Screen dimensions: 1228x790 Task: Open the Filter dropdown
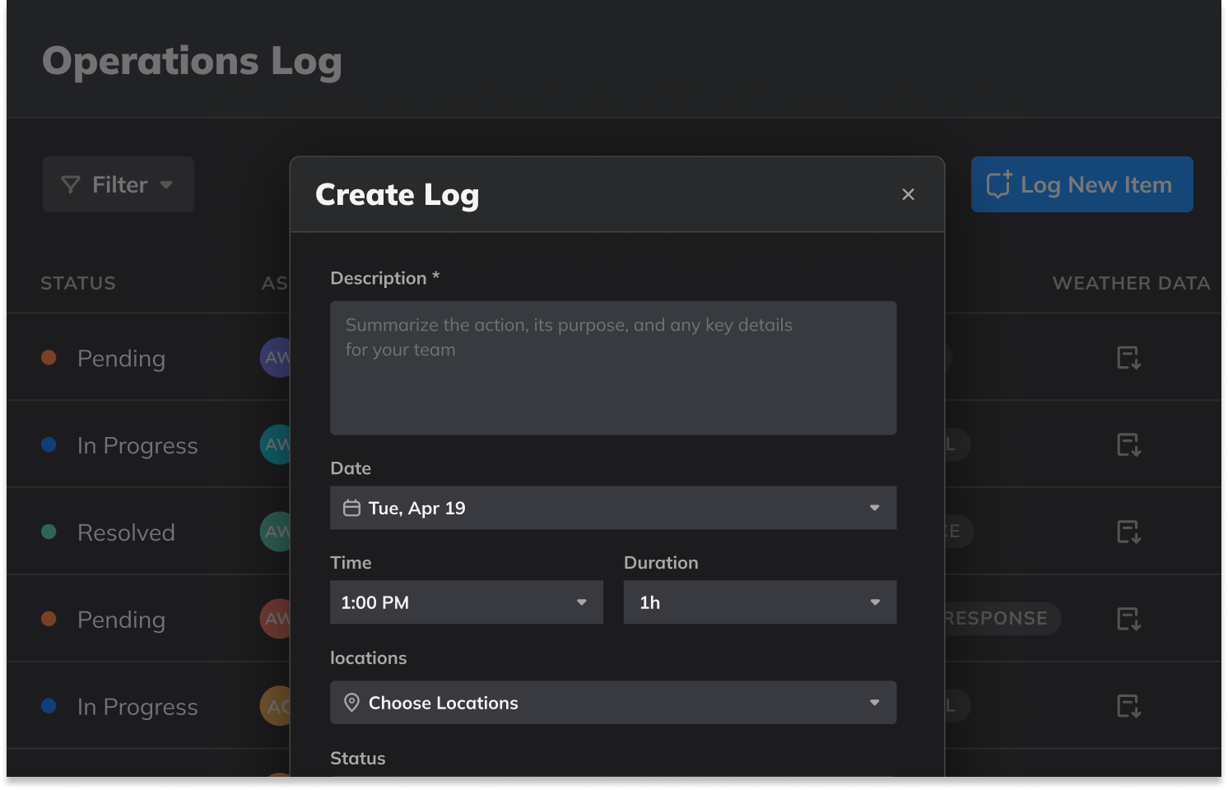coord(119,184)
